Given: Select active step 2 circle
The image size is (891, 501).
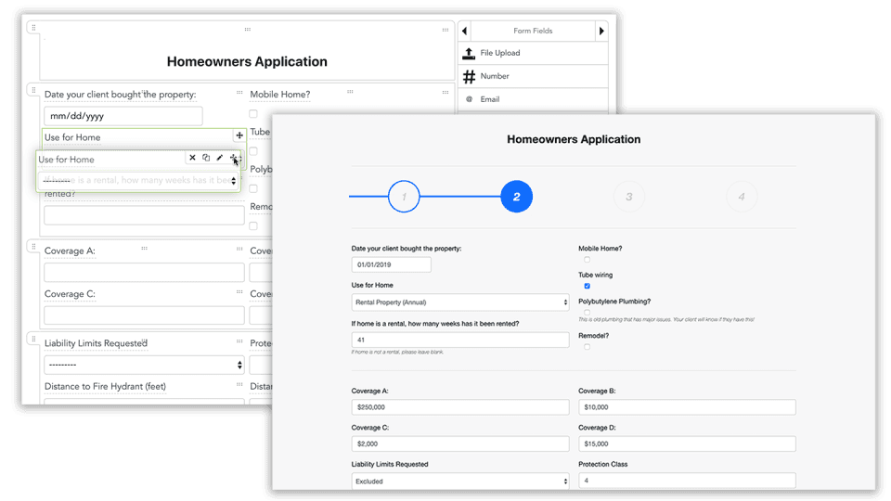Looking at the screenshot, I should (x=517, y=197).
